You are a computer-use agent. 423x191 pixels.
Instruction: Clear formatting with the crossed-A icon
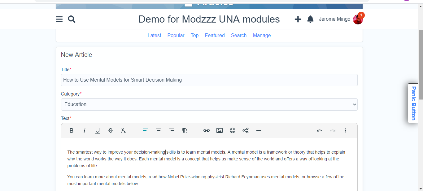pyautogui.click(x=123, y=130)
